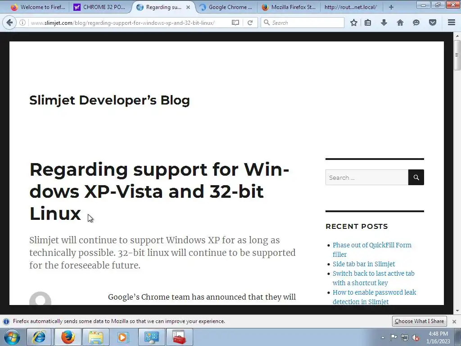Open the Firefox hamburger menu
This screenshot has height=346, width=461.
click(452, 23)
